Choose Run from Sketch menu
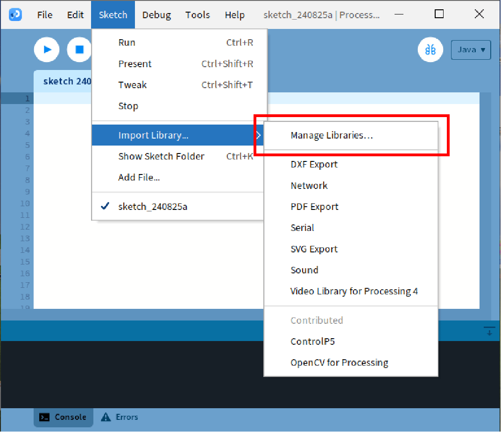The image size is (501, 432). (179, 42)
